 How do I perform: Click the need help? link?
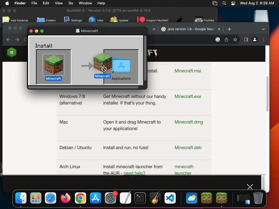tap(134, 173)
